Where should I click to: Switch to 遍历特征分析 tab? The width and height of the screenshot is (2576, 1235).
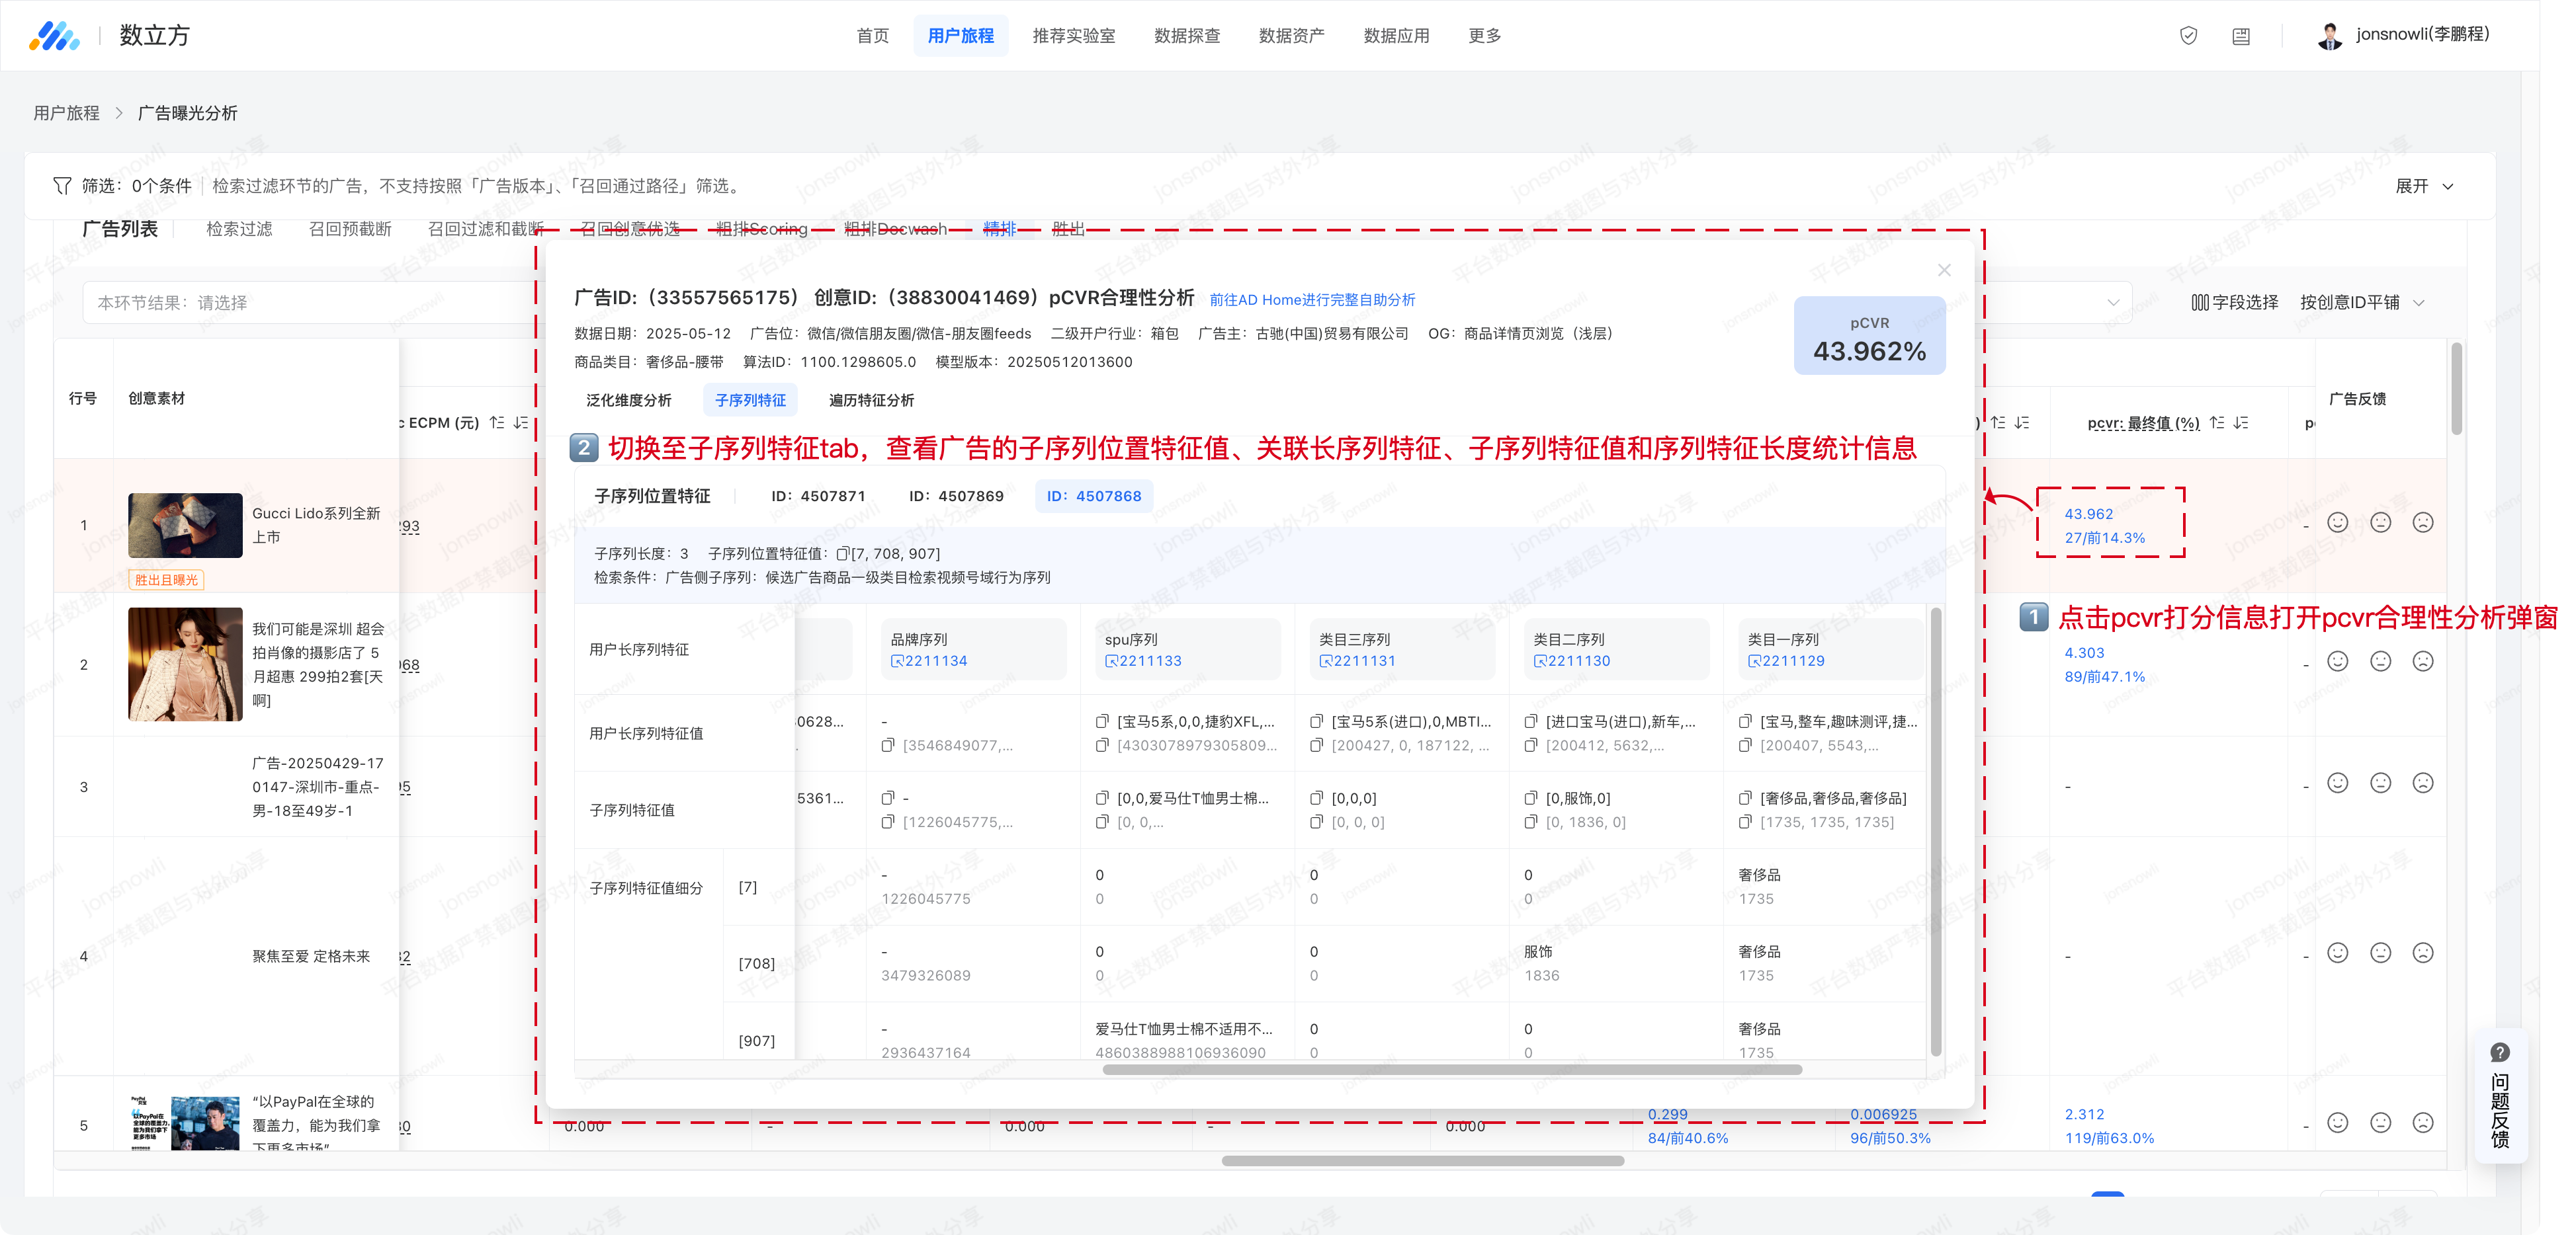(871, 400)
